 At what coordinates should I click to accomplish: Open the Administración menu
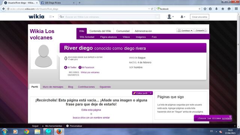143,31
